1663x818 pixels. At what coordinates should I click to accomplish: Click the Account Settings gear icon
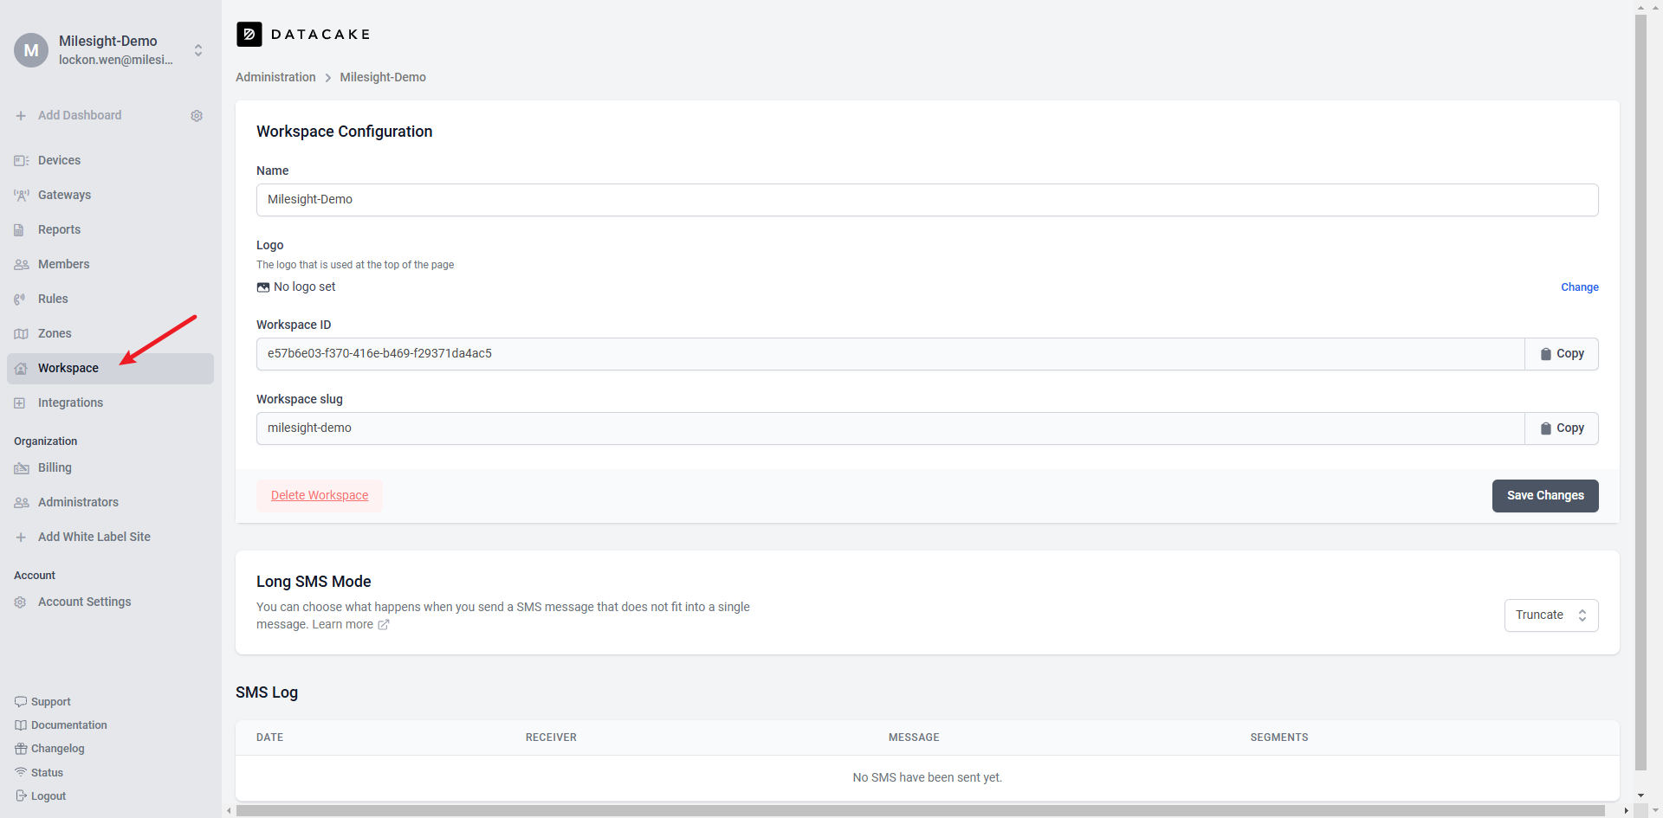tap(20, 602)
